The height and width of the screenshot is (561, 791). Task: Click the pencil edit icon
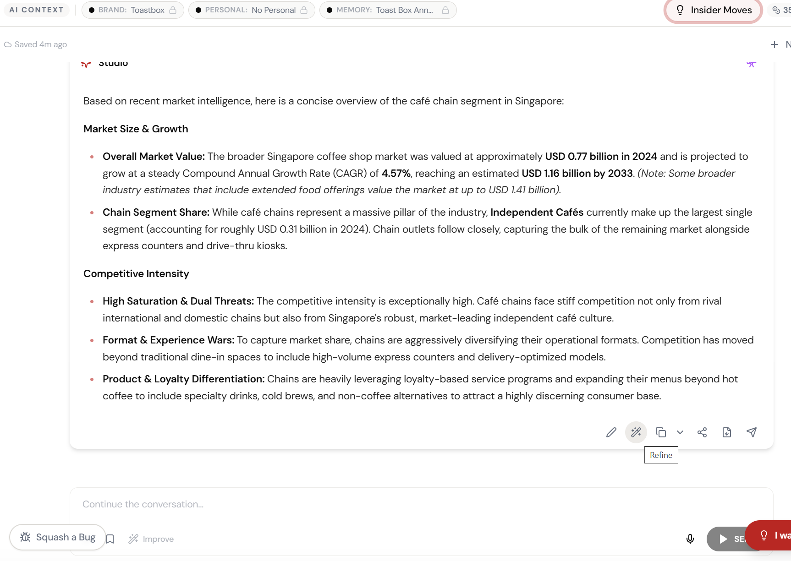click(611, 432)
